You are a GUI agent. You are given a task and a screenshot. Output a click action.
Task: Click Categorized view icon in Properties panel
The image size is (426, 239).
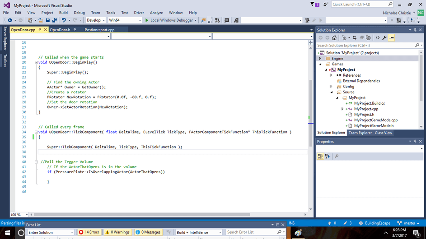pos(320,156)
